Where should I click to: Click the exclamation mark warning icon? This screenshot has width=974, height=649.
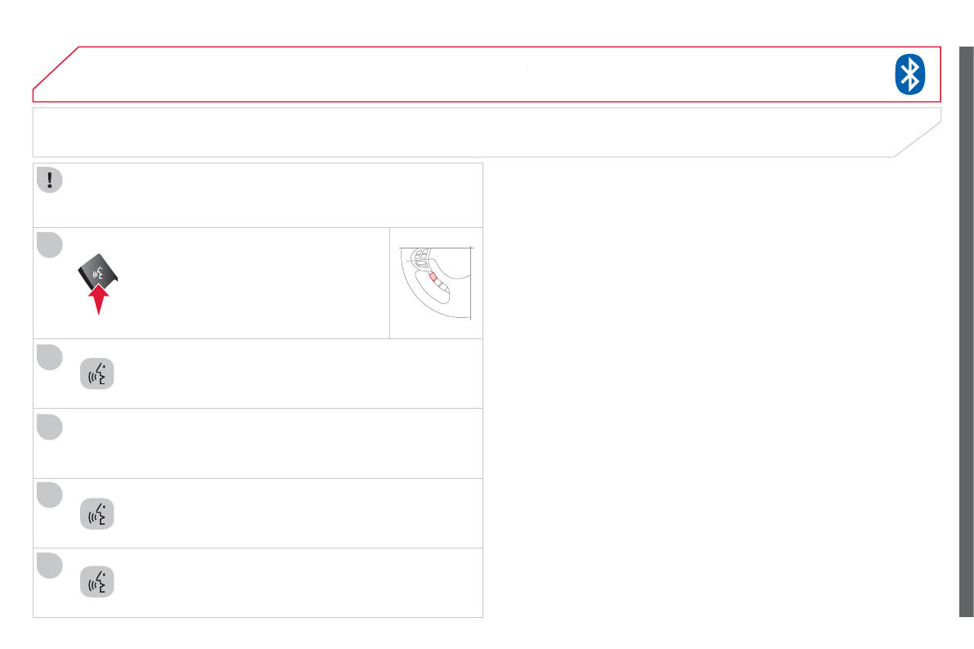49,180
